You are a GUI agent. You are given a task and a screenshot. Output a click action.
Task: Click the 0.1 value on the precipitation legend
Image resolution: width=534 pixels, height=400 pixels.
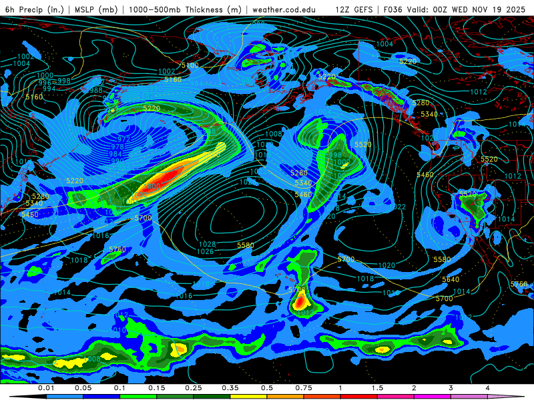point(120,388)
